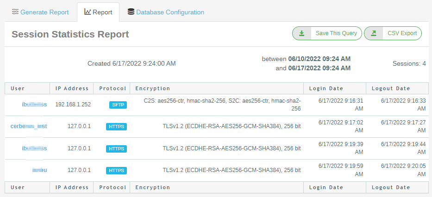Click the export icon in CSV Export
The width and height of the screenshot is (432, 197).
click(x=374, y=33)
